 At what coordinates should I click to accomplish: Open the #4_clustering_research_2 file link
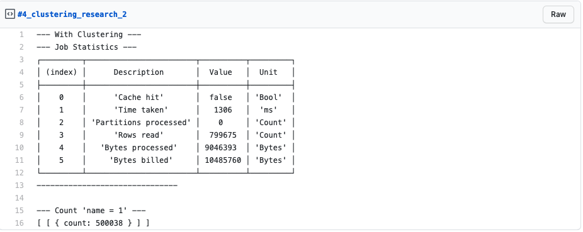click(x=72, y=14)
